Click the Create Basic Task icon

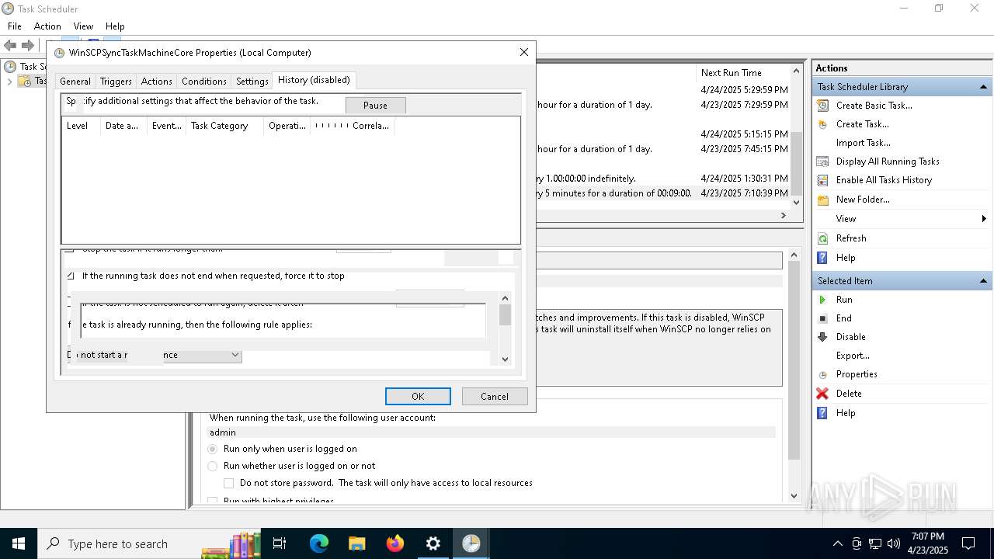pos(822,106)
